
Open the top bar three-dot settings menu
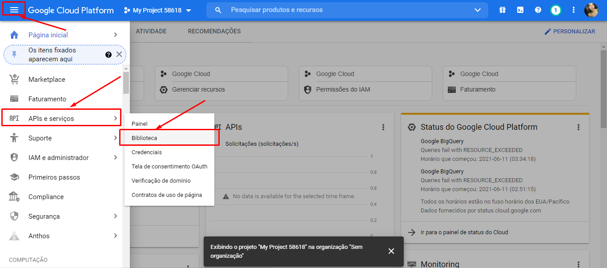[574, 10]
